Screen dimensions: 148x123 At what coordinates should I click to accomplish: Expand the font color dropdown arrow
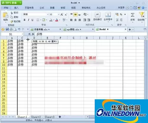tap(60, 20)
